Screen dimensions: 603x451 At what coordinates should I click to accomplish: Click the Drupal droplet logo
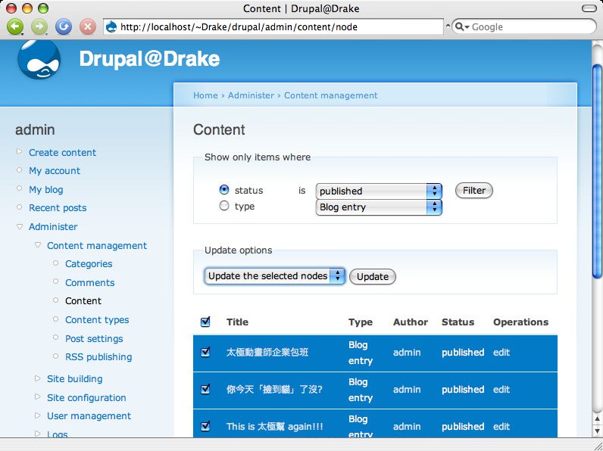[39, 59]
